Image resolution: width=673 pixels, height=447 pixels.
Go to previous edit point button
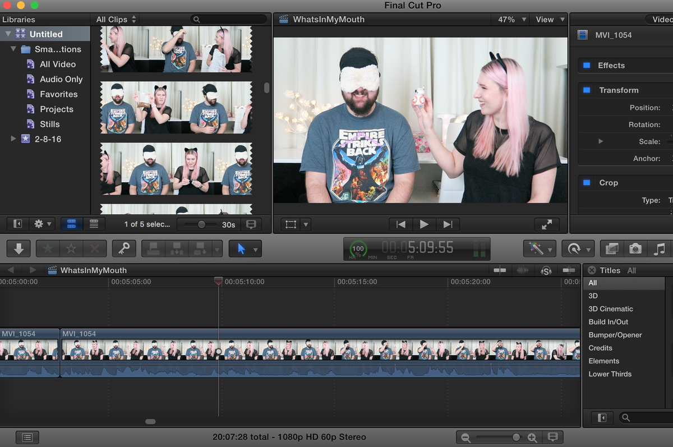400,224
